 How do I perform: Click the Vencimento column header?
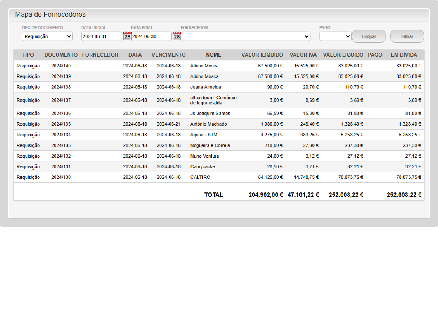point(169,55)
